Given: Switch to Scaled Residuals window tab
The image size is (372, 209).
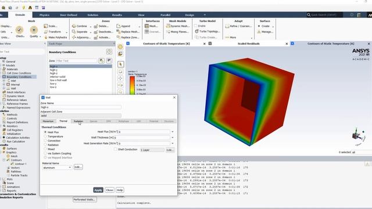Looking at the screenshot, I should click(248, 44).
